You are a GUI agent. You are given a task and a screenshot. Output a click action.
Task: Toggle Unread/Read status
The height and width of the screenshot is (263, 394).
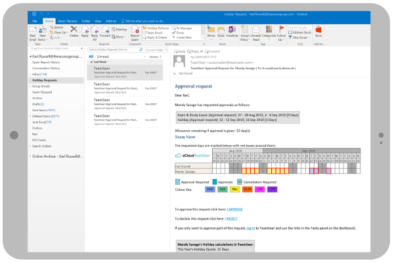256,34
